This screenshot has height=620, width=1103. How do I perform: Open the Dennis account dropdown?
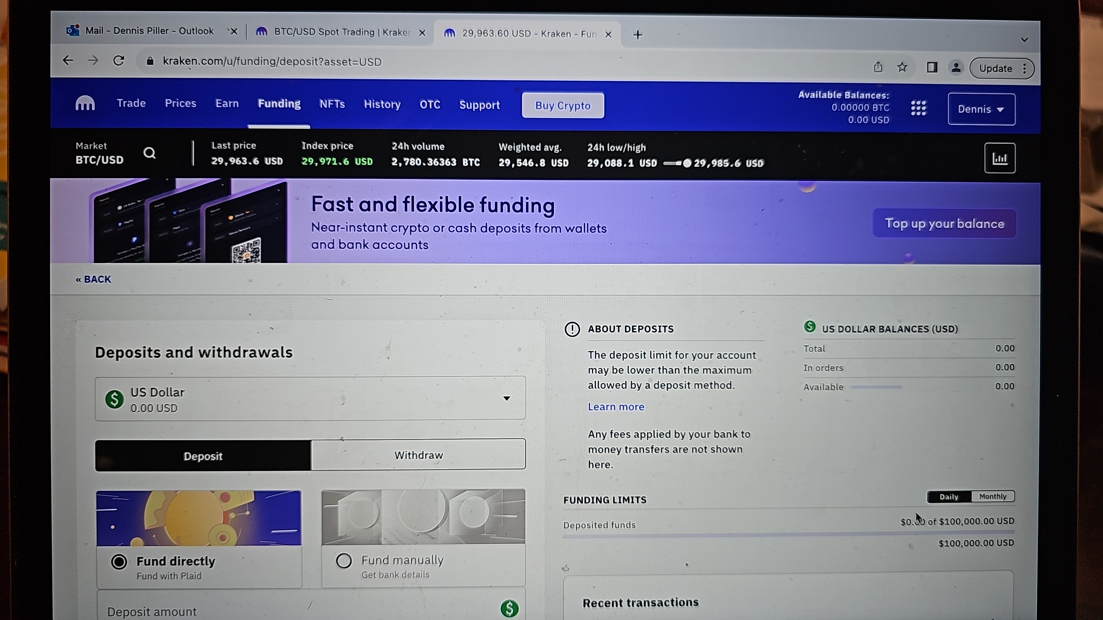click(x=981, y=109)
